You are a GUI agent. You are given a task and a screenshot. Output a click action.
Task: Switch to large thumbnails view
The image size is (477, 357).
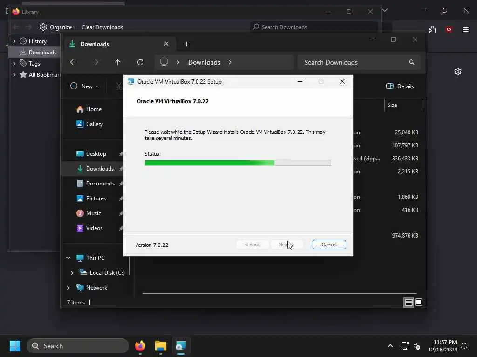tap(419, 302)
